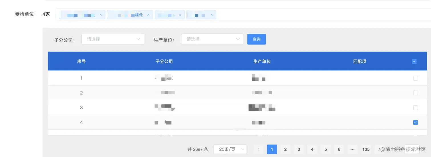Go to page 4 in pagination
The image size is (431, 157).
[x=312, y=149]
